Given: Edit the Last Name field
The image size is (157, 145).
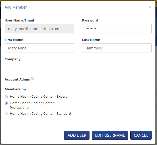Looking at the screenshot, I should pos(117,48).
